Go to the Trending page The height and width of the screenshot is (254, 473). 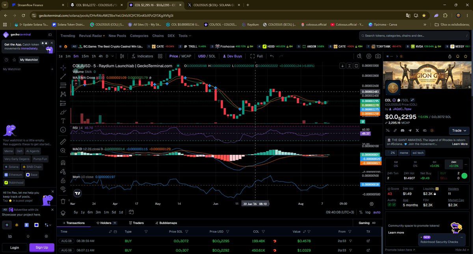pos(68,36)
